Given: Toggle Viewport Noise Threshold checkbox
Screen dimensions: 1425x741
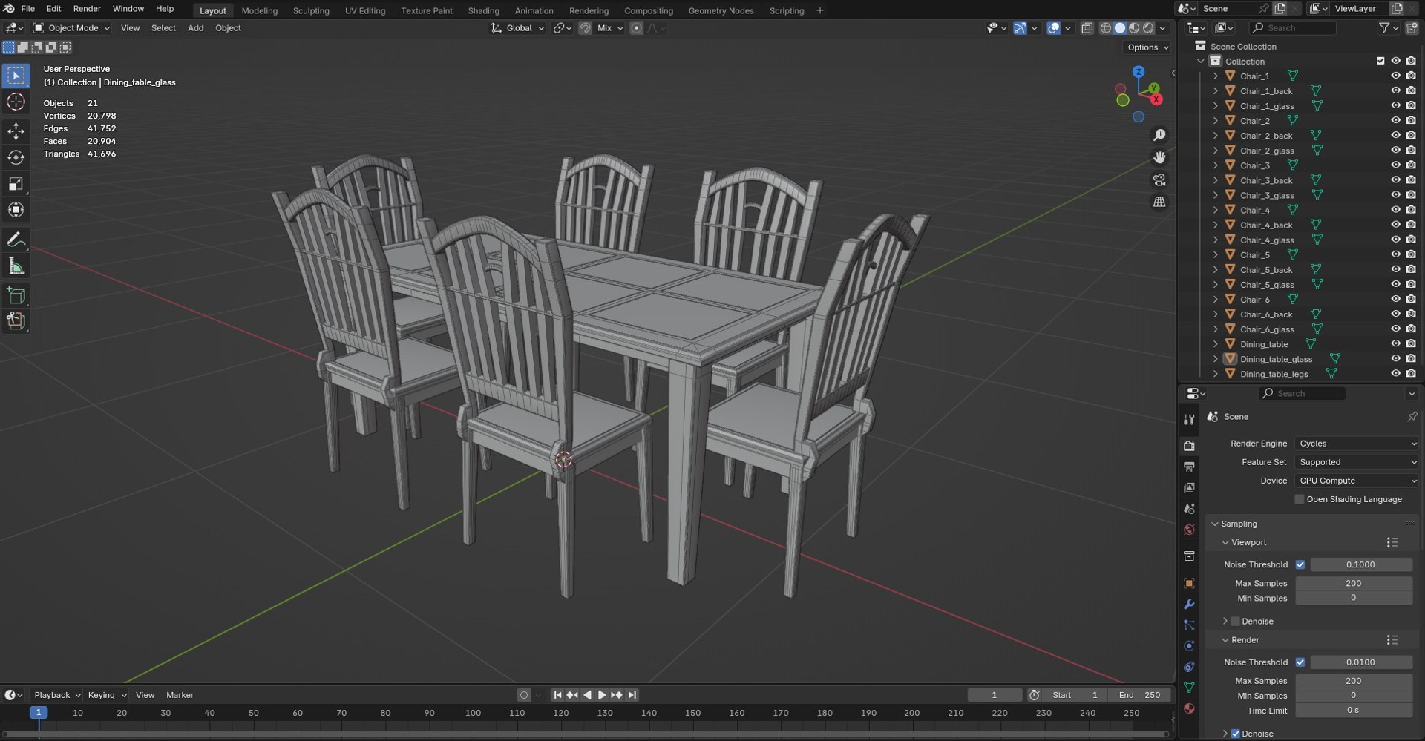Looking at the screenshot, I should pos(1300,564).
